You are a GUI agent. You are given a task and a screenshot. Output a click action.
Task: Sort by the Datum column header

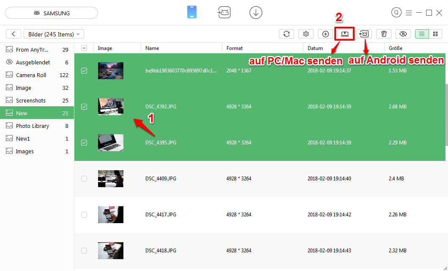pos(315,48)
